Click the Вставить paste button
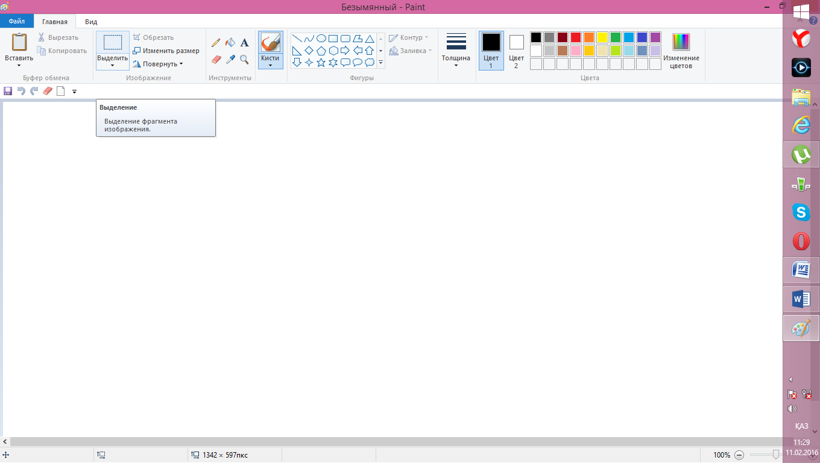The height and width of the screenshot is (463, 820). pos(19,43)
